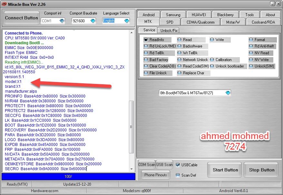Image resolution: width=283 pixels, height=195 pixels.
Task: Open the Unlock/Fix sub-tab
Action: (169, 31)
